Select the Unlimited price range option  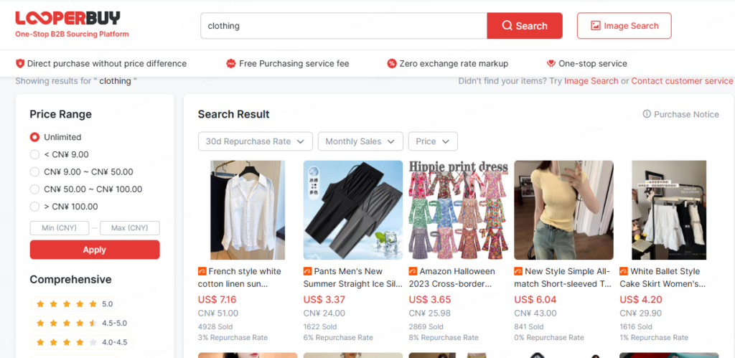pyautogui.click(x=34, y=137)
